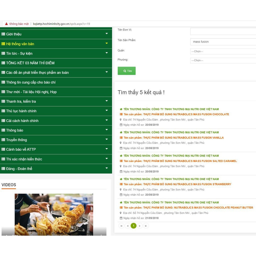
Task: Play the street food video thumbnail
Action: pyautogui.click(x=54, y=214)
